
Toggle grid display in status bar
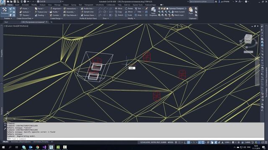(x=176, y=142)
